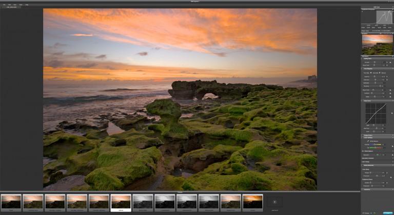Open the File menu

tap(4, 5)
